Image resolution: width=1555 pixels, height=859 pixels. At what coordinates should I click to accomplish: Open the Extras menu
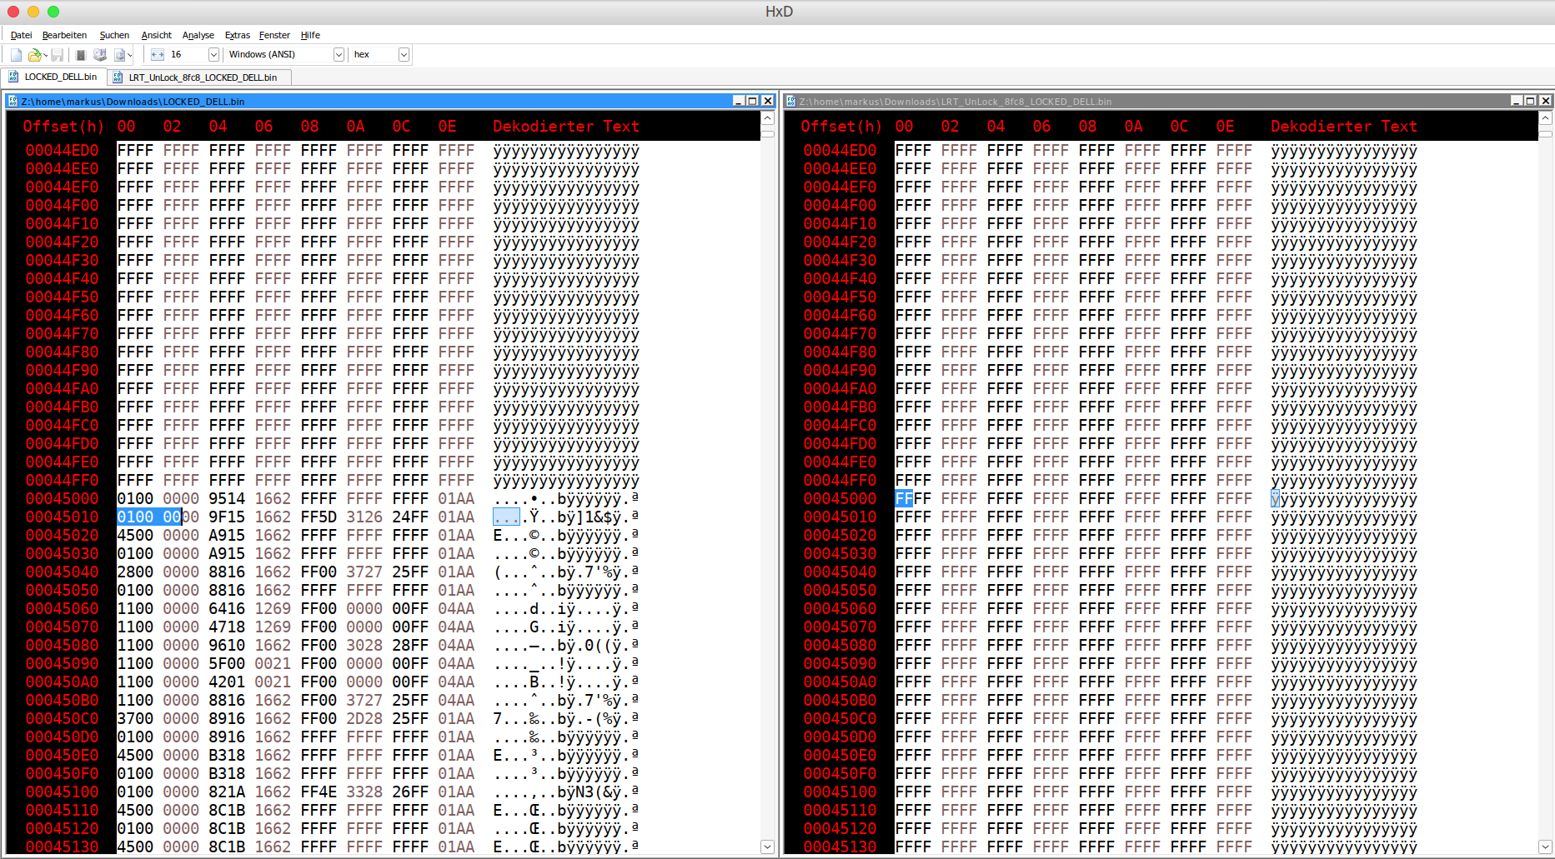click(238, 35)
